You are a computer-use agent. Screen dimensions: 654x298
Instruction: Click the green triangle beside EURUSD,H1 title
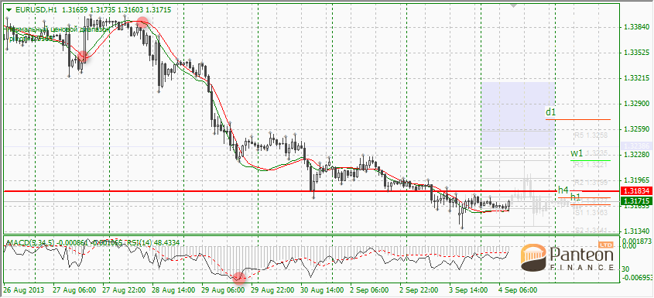[x=9, y=9]
